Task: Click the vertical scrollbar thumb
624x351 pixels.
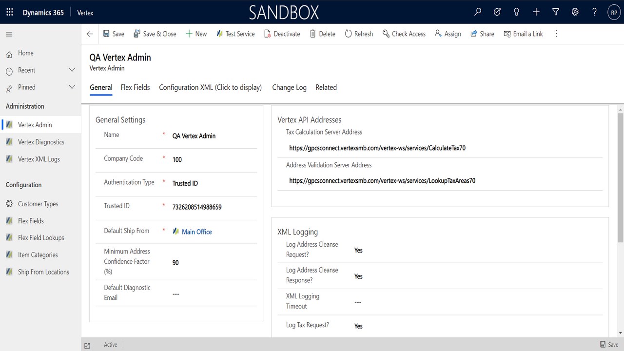Action: [x=620, y=177]
